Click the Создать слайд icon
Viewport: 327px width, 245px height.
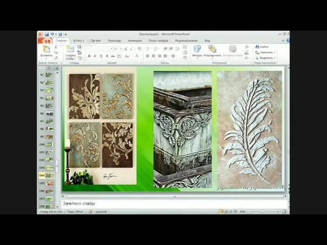[x=70, y=50]
